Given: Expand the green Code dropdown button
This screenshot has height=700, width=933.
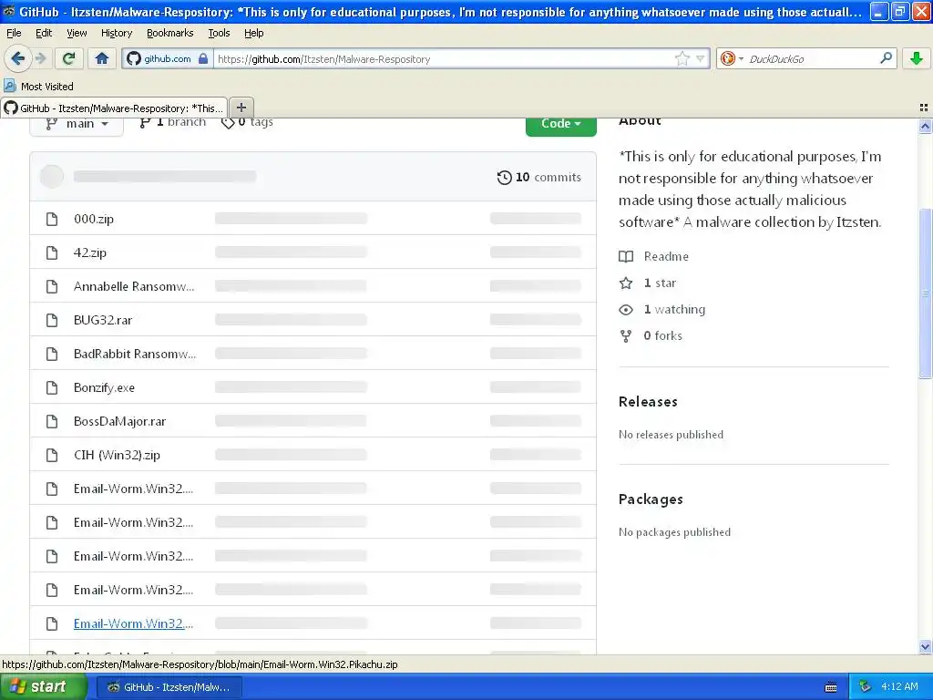Looking at the screenshot, I should click(560, 124).
